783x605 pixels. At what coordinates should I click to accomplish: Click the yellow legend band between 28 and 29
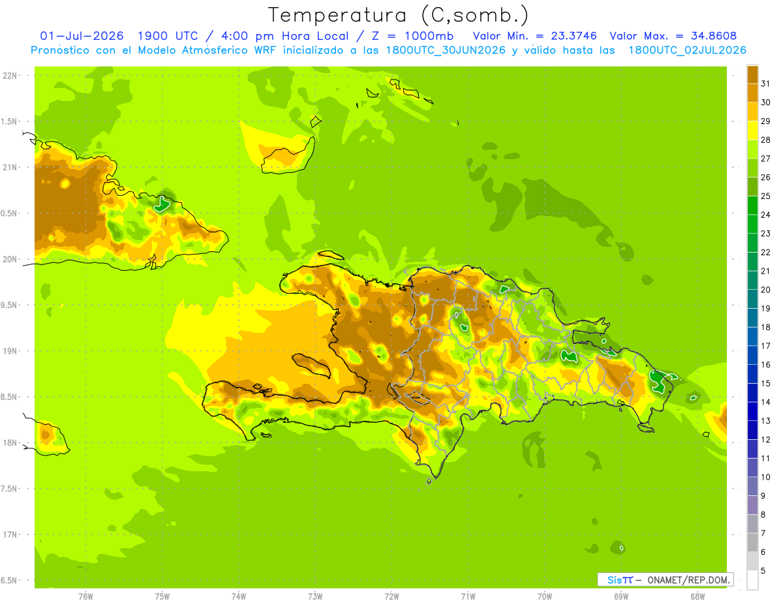click(752, 131)
